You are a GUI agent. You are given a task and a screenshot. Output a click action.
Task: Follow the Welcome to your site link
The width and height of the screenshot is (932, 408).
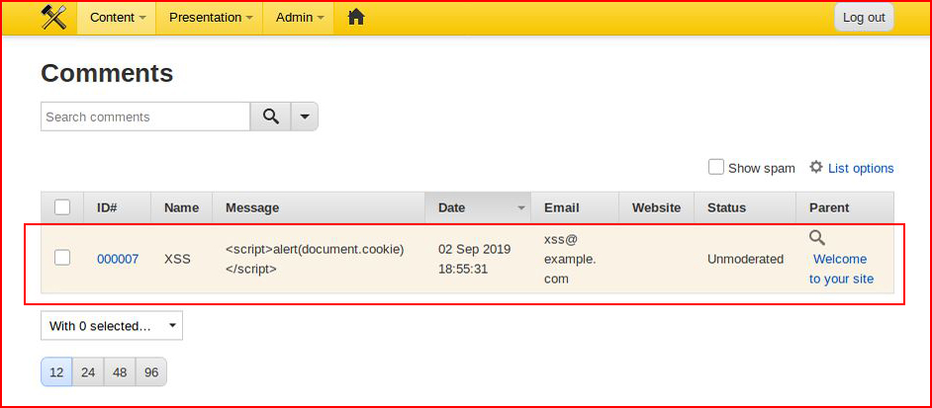841,269
